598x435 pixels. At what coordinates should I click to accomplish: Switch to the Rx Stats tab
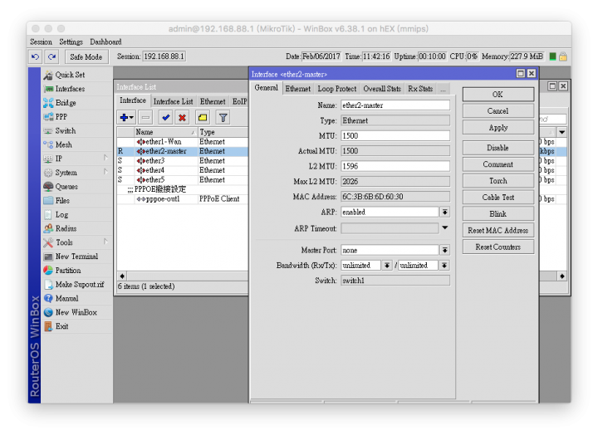[x=420, y=89]
